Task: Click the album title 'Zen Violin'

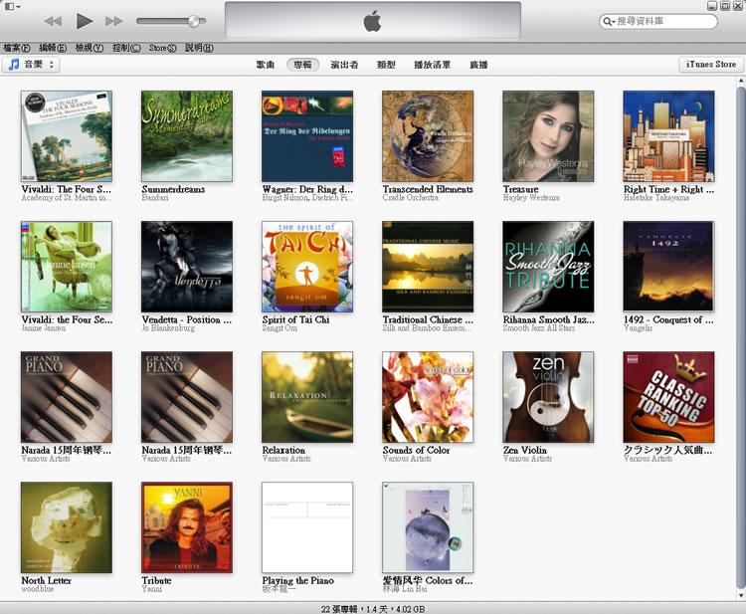Action: click(x=525, y=450)
